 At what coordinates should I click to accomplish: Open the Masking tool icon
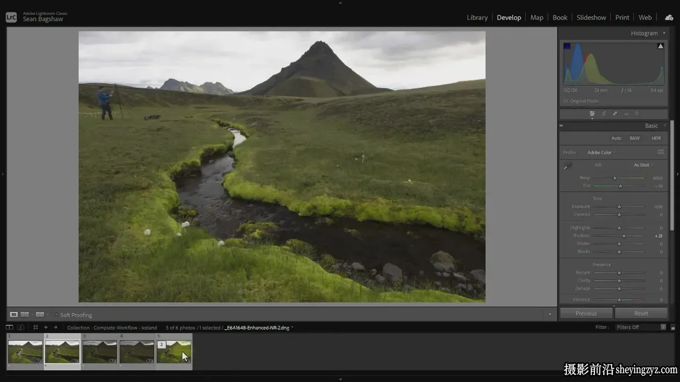tap(637, 114)
